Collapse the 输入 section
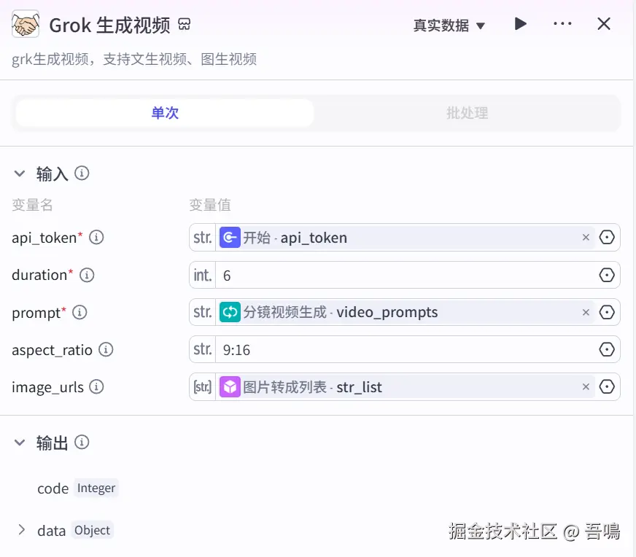 [20, 174]
